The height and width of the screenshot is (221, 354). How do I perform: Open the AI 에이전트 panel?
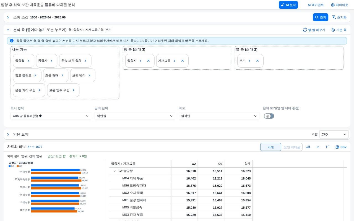point(316,5)
